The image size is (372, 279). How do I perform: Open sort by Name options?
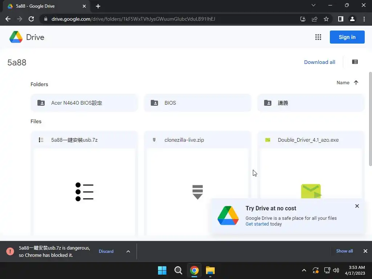click(343, 82)
